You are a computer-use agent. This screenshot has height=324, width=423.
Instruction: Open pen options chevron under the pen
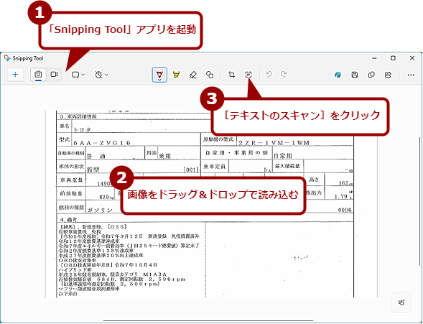point(159,80)
